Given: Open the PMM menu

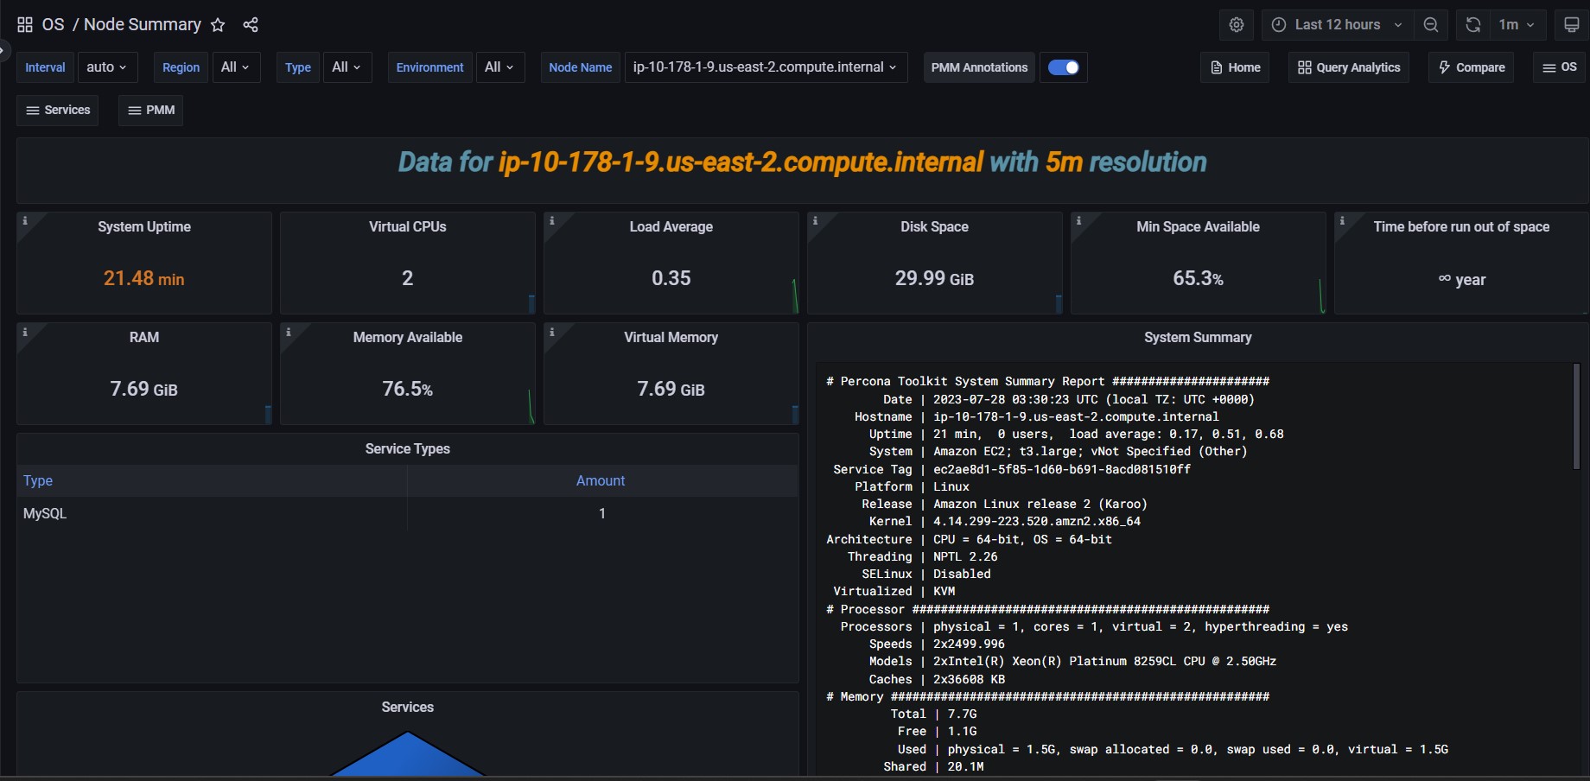Looking at the screenshot, I should point(151,111).
